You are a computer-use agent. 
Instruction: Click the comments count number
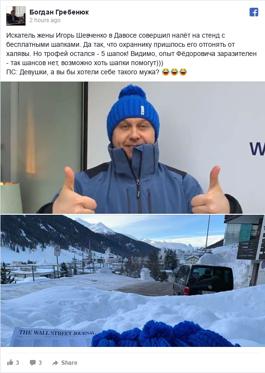click(x=40, y=362)
